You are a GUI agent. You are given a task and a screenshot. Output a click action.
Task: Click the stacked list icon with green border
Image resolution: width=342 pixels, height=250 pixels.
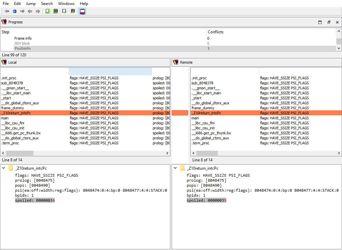(55, 11)
